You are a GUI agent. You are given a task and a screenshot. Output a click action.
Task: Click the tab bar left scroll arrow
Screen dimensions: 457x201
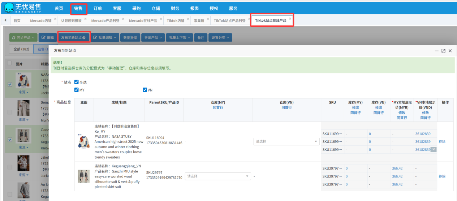pos(6,21)
